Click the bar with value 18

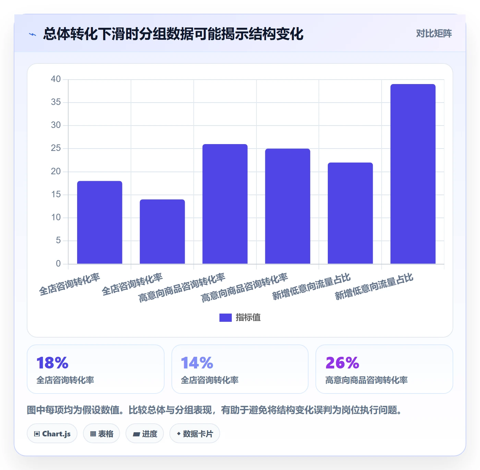click(99, 222)
